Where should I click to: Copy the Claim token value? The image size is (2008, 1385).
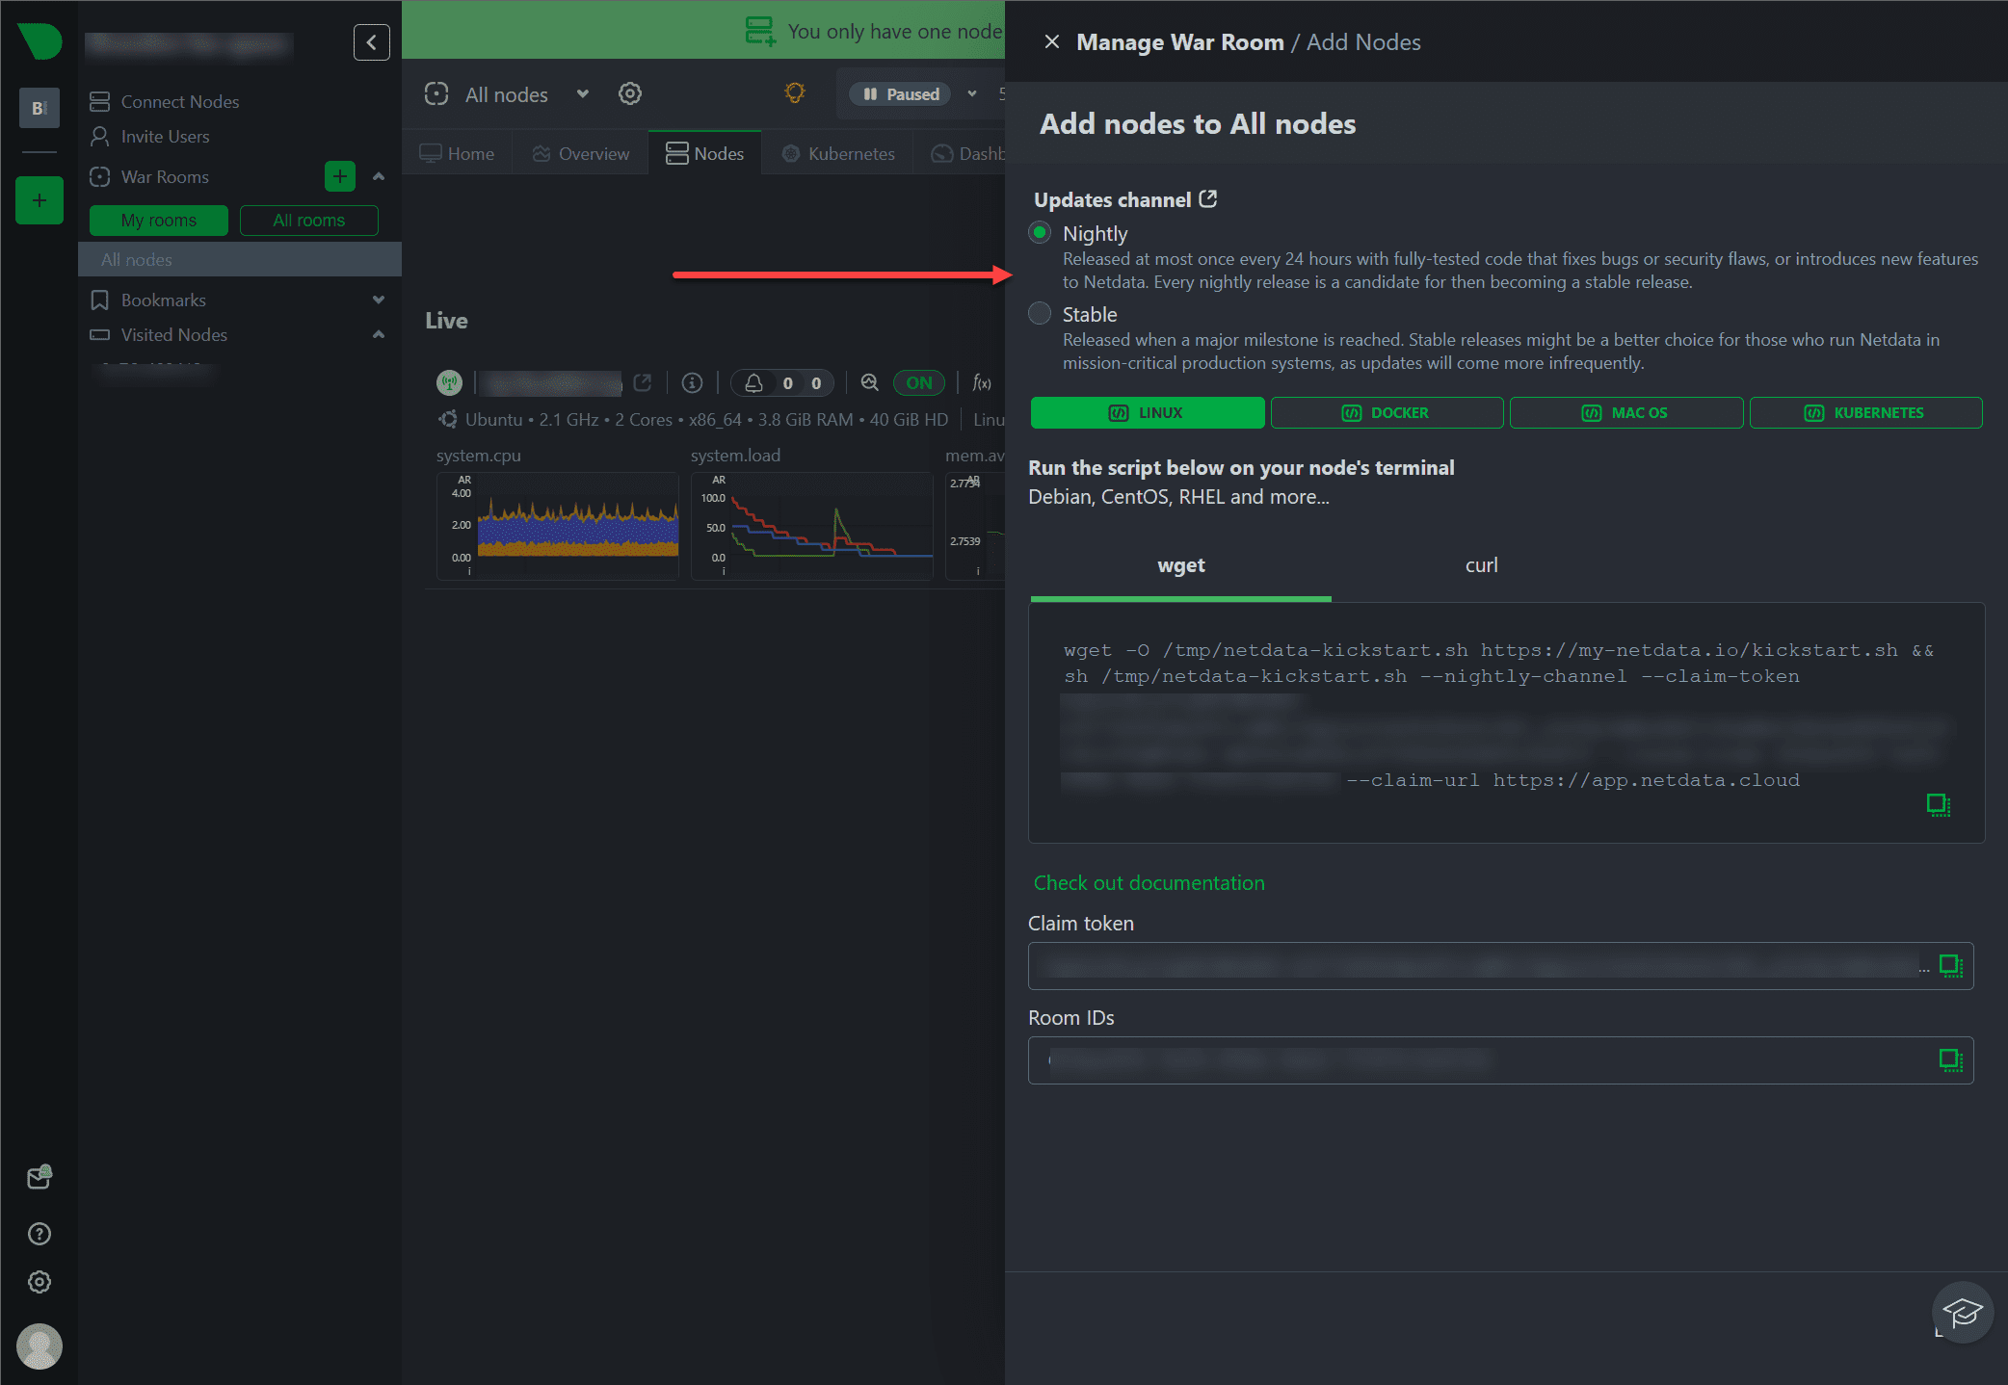point(1950,965)
